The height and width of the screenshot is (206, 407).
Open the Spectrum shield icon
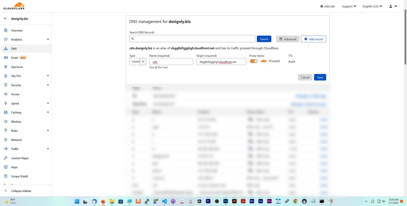(x=6, y=67)
